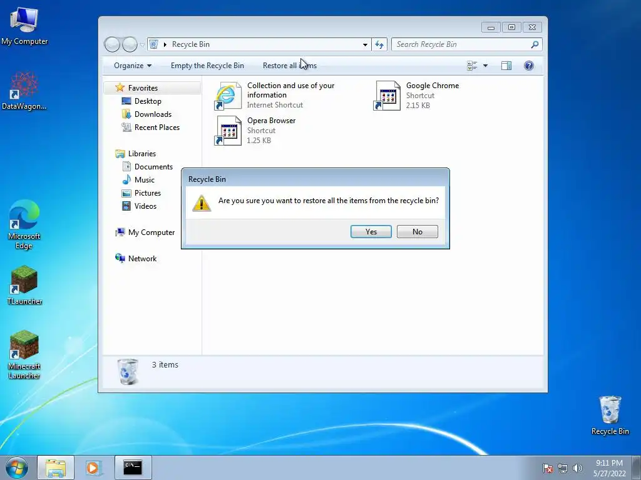Image resolution: width=641 pixels, height=480 pixels.
Task: Click the search magnifier icon
Action: pos(535,44)
